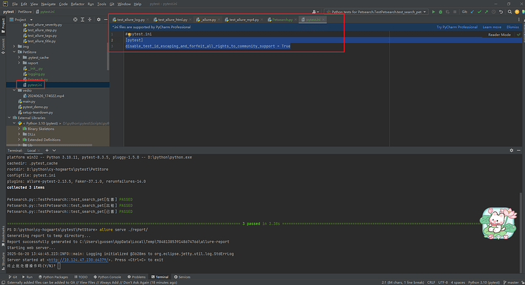Rollback changes using the undo arrow
The width and height of the screenshot is (525, 285).
[501, 12]
